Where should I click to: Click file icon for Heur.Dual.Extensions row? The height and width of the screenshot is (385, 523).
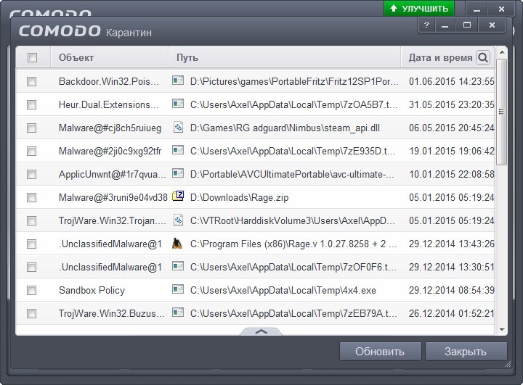pos(178,104)
